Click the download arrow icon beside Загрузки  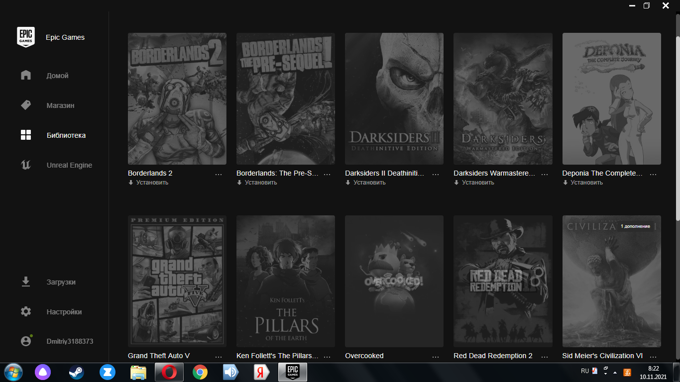tap(26, 282)
